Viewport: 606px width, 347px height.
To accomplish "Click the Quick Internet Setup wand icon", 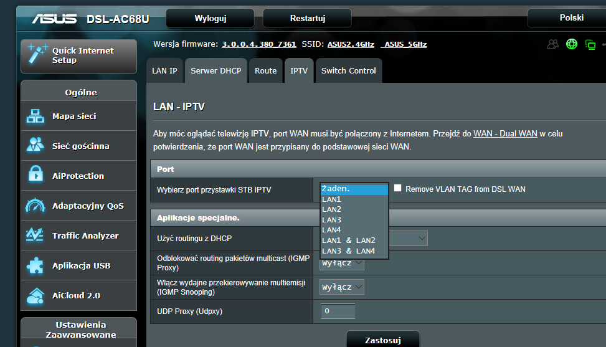I will (x=35, y=55).
